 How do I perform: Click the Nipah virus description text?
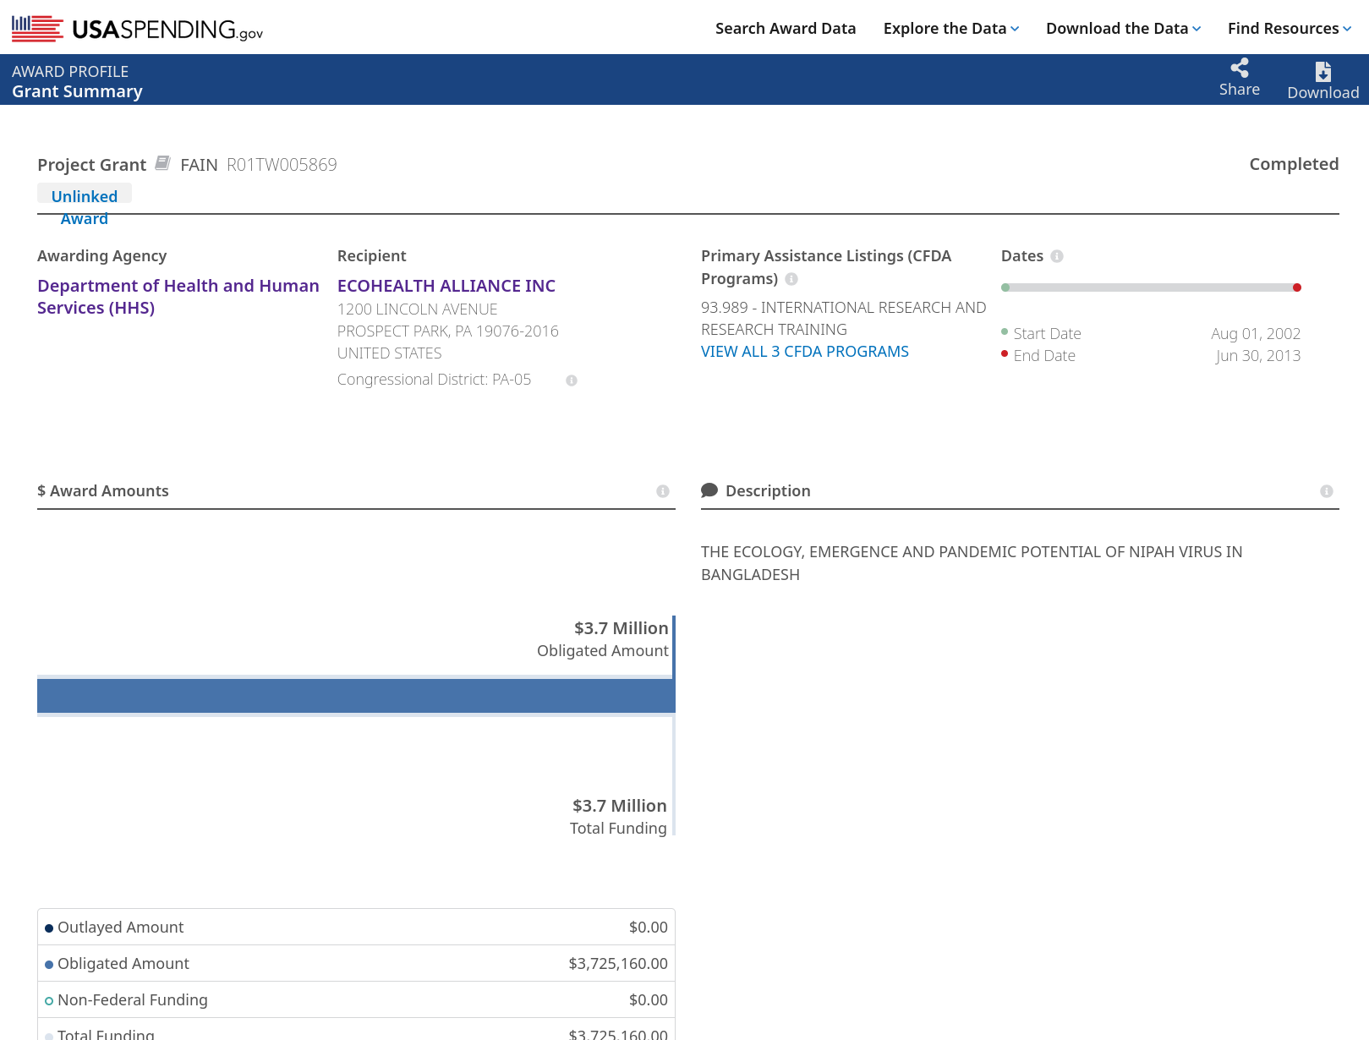pyautogui.click(x=972, y=563)
